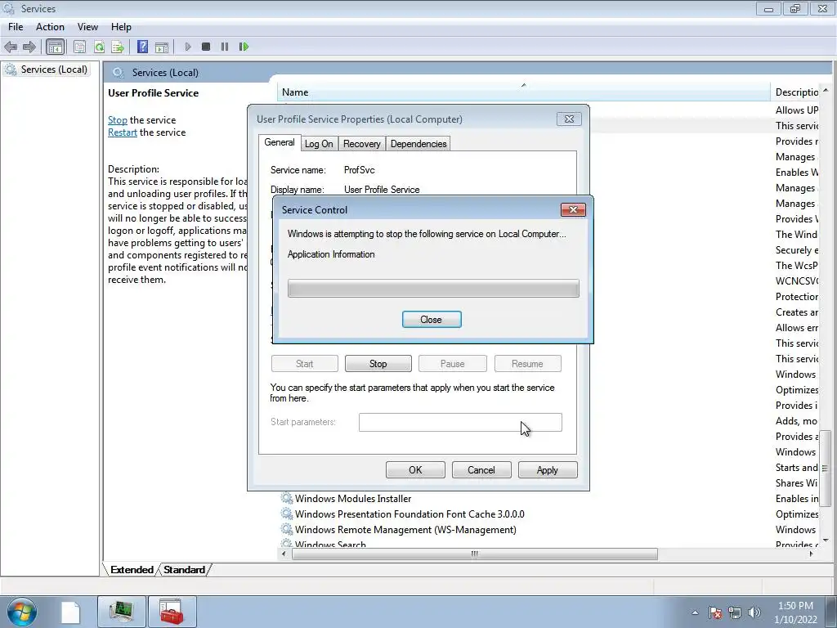Open the File menu
This screenshot has width=837, height=628.
(x=16, y=27)
